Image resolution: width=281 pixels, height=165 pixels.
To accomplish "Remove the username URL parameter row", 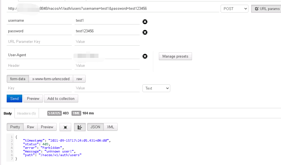I will pos(145,22).
